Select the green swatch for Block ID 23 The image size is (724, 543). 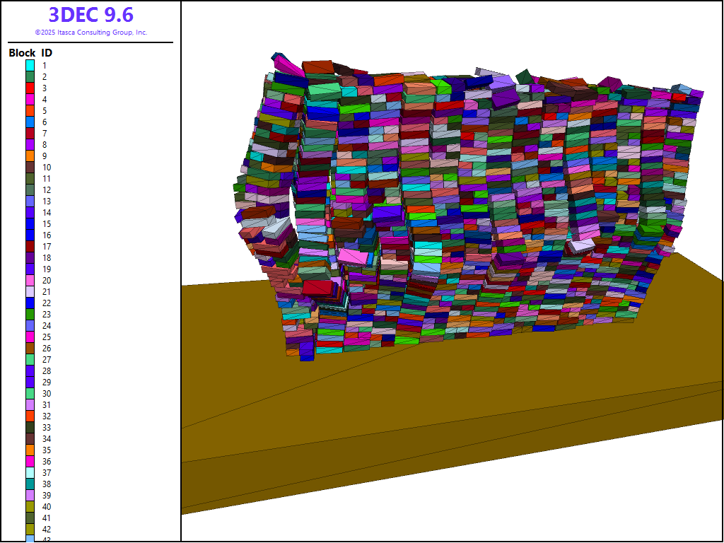[x=30, y=314]
